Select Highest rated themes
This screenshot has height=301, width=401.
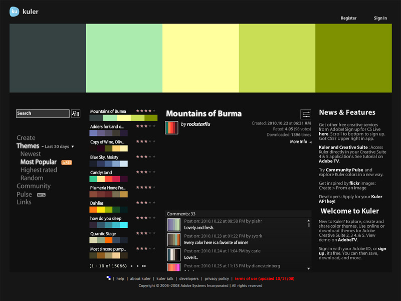[39, 170]
